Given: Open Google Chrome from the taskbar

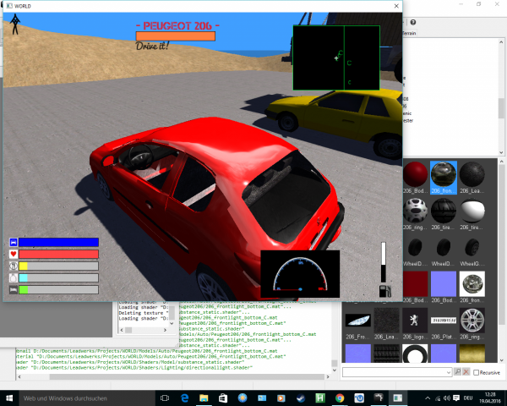Looking at the screenshot, I should [x=340, y=398].
